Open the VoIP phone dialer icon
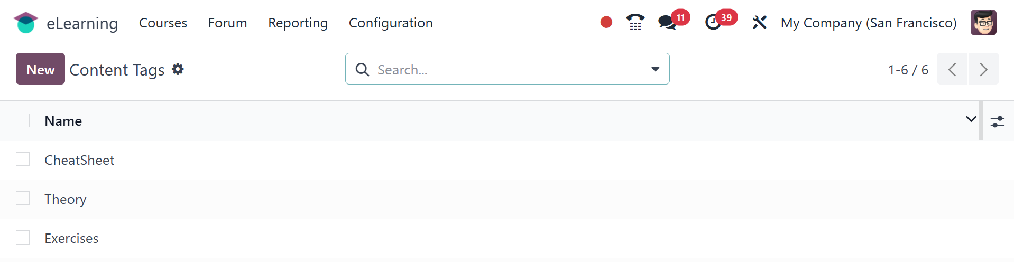Image resolution: width=1014 pixels, height=262 pixels. [635, 22]
